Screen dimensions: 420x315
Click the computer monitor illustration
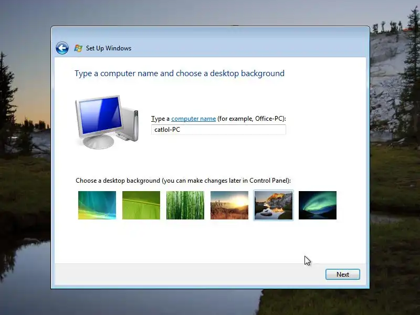pyautogui.click(x=107, y=122)
